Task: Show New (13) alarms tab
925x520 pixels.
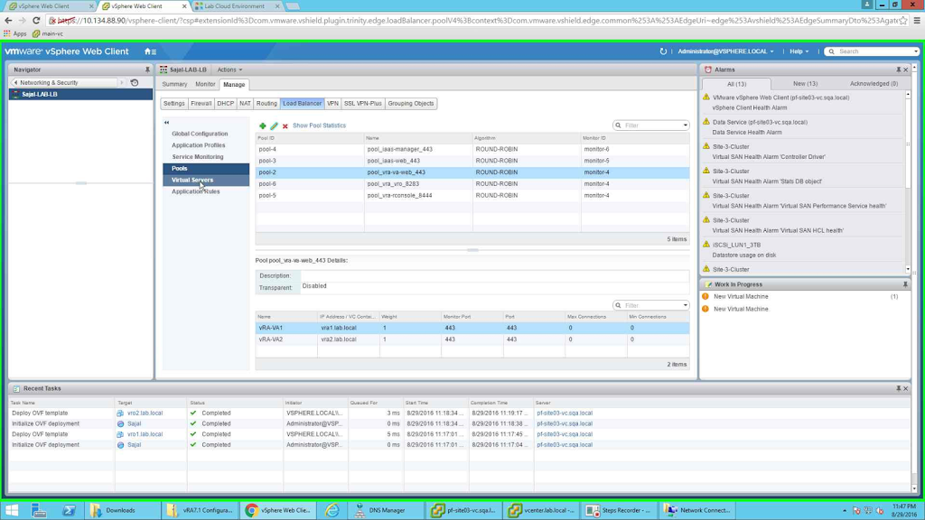Action: point(805,84)
